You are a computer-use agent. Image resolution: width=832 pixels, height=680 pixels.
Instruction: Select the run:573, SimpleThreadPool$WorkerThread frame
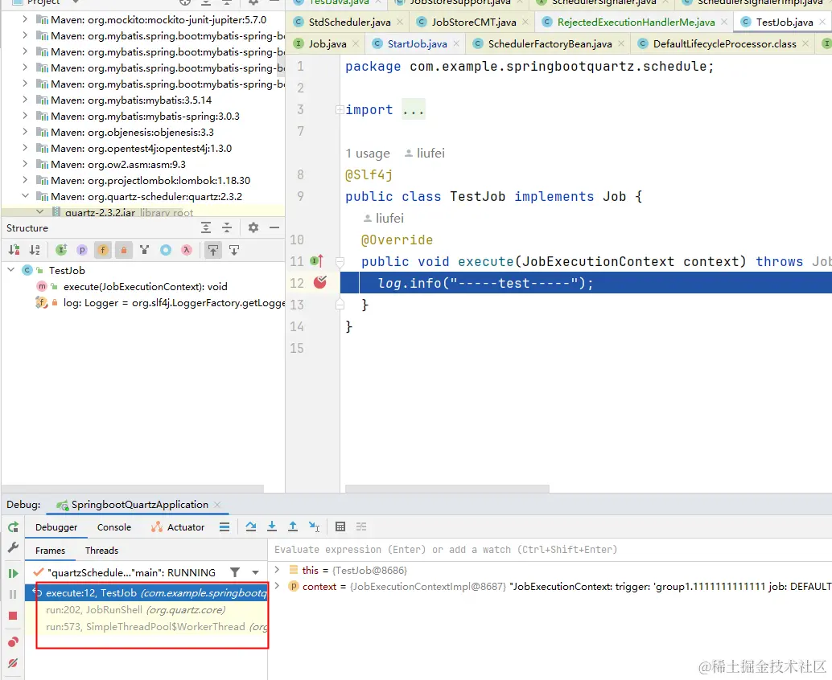[x=146, y=626]
